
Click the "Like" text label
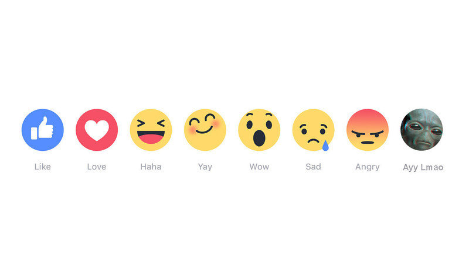pyautogui.click(x=42, y=167)
